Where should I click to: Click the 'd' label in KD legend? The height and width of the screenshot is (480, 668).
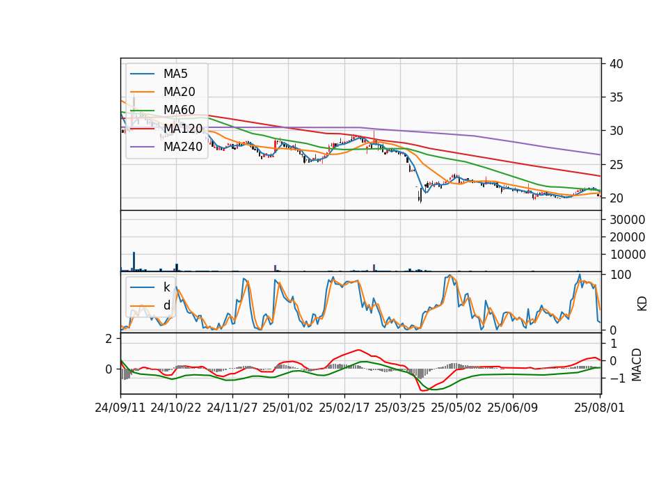point(166,305)
